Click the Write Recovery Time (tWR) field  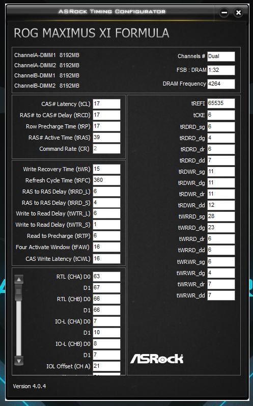(106, 169)
